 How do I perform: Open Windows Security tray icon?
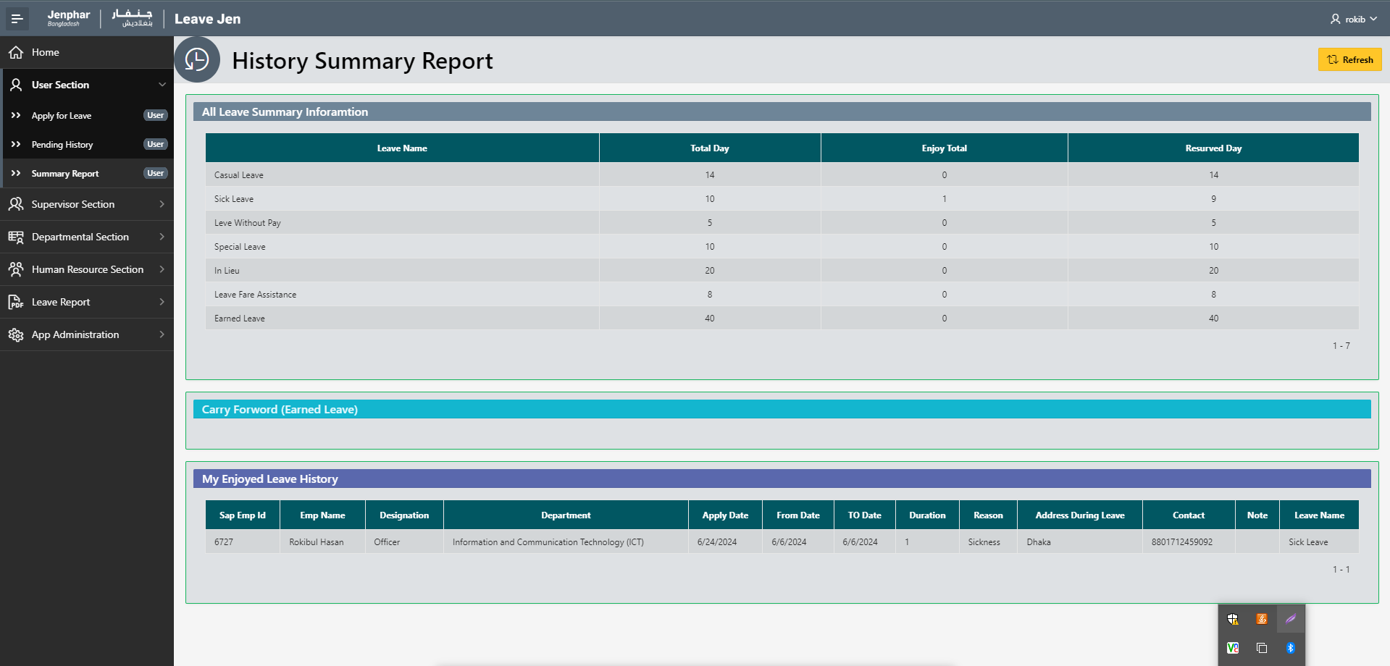pyautogui.click(x=1233, y=619)
